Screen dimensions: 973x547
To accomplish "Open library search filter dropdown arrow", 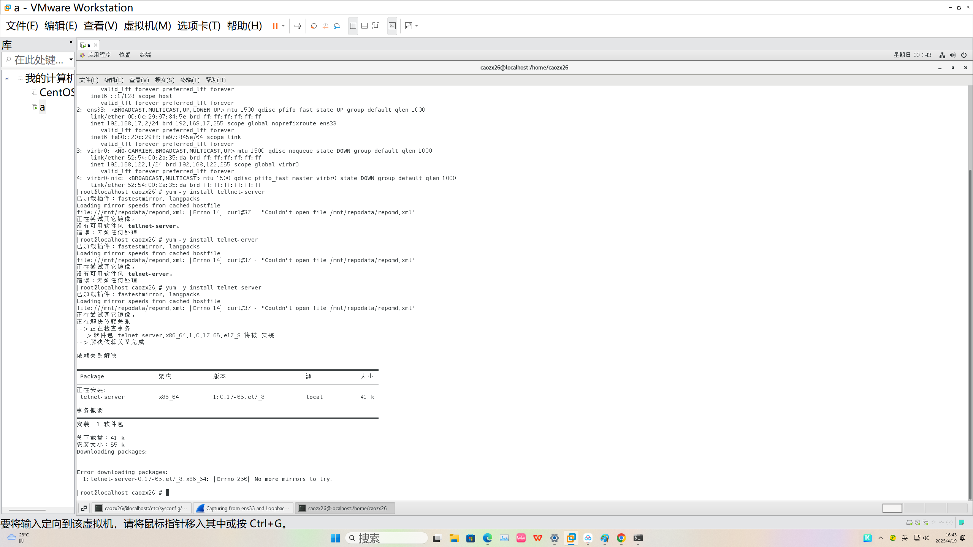I will click(71, 59).
